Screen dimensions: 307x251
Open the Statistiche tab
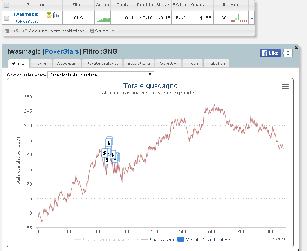[x=139, y=63]
